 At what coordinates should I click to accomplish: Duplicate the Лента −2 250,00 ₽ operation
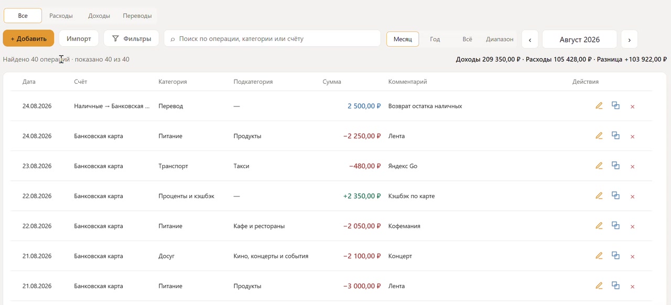point(615,136)
